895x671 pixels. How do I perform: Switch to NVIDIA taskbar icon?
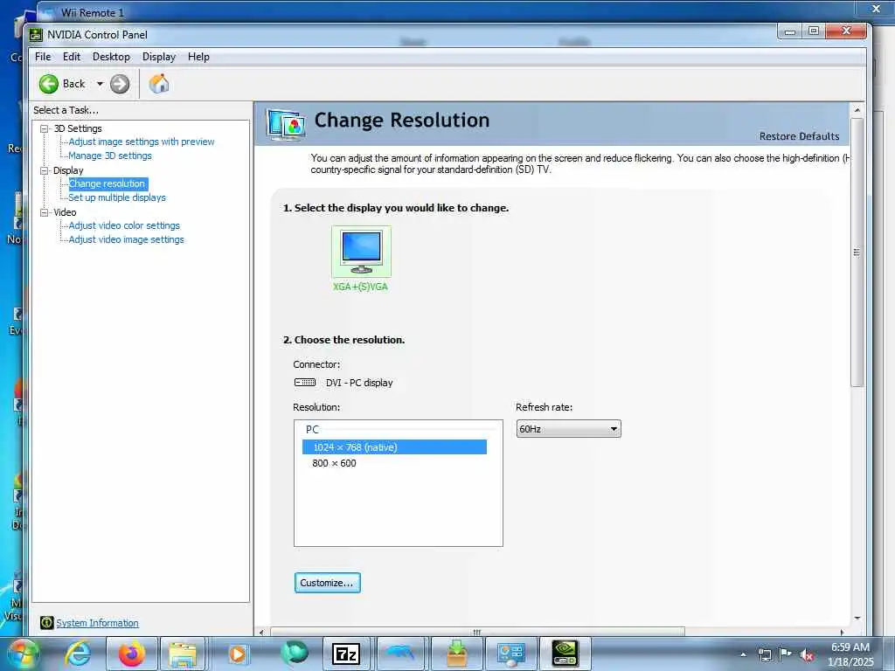point(565,654)
